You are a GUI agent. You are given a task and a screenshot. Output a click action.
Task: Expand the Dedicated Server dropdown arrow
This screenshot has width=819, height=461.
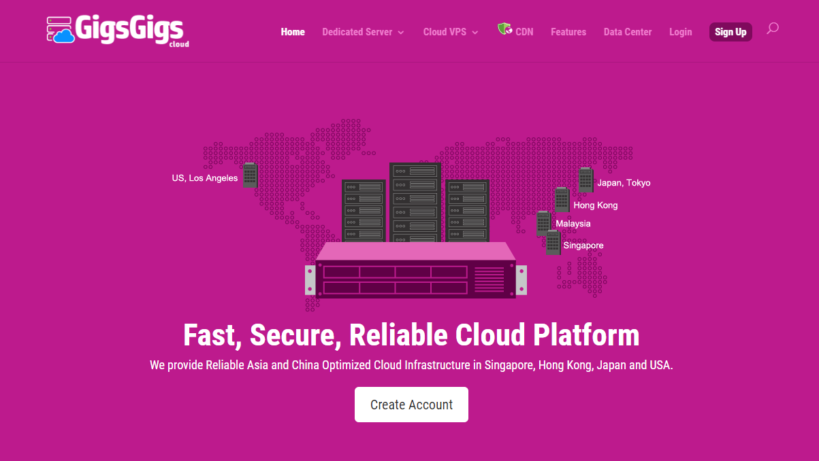tap(401, 33)
